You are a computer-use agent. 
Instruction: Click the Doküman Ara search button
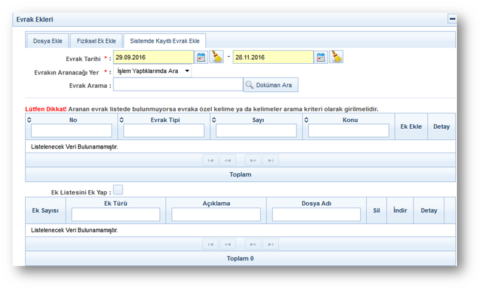click(271, 85)
